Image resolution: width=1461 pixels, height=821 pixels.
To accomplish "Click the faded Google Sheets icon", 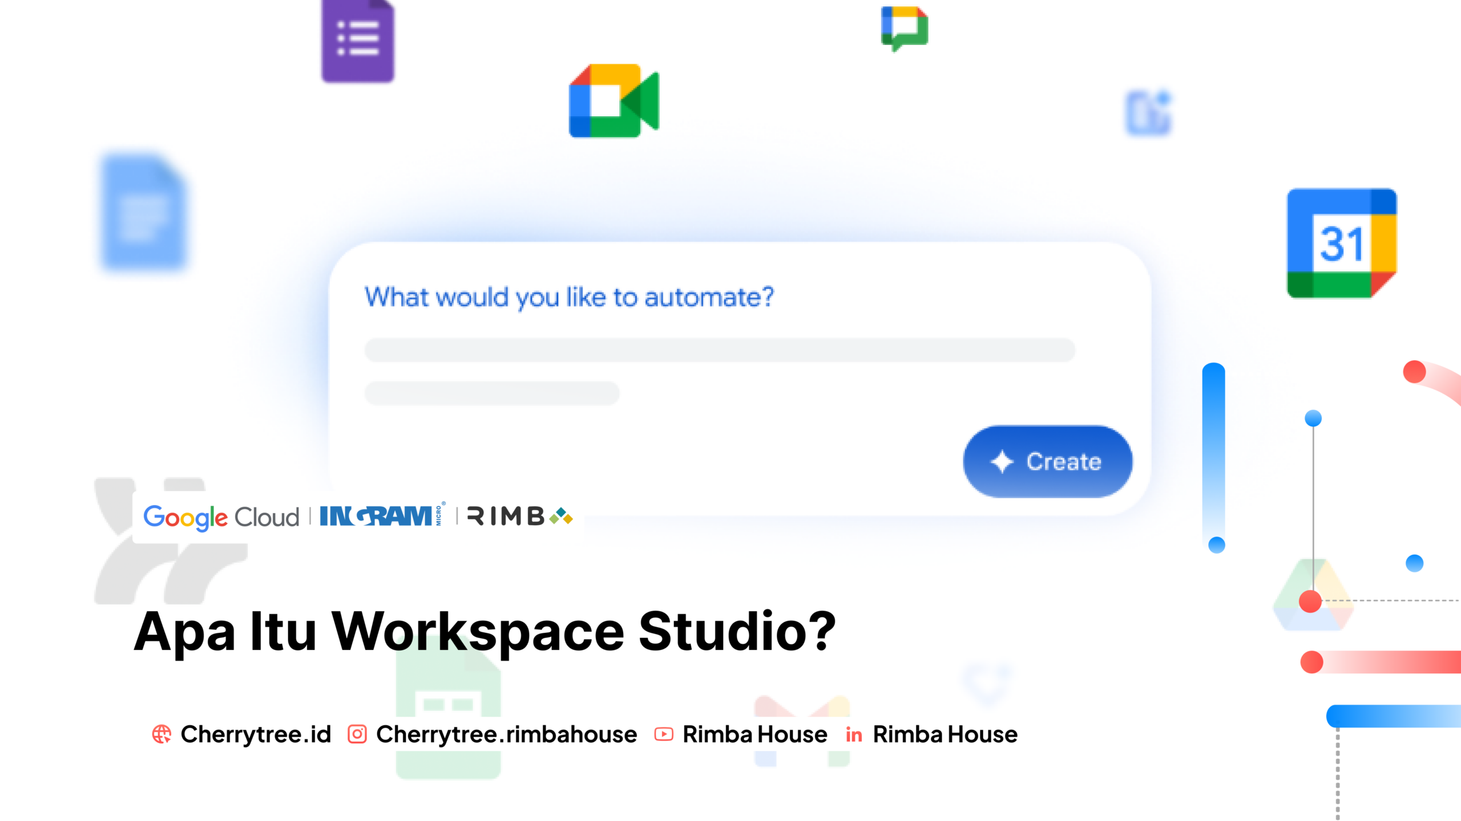I will pos(448,707).
